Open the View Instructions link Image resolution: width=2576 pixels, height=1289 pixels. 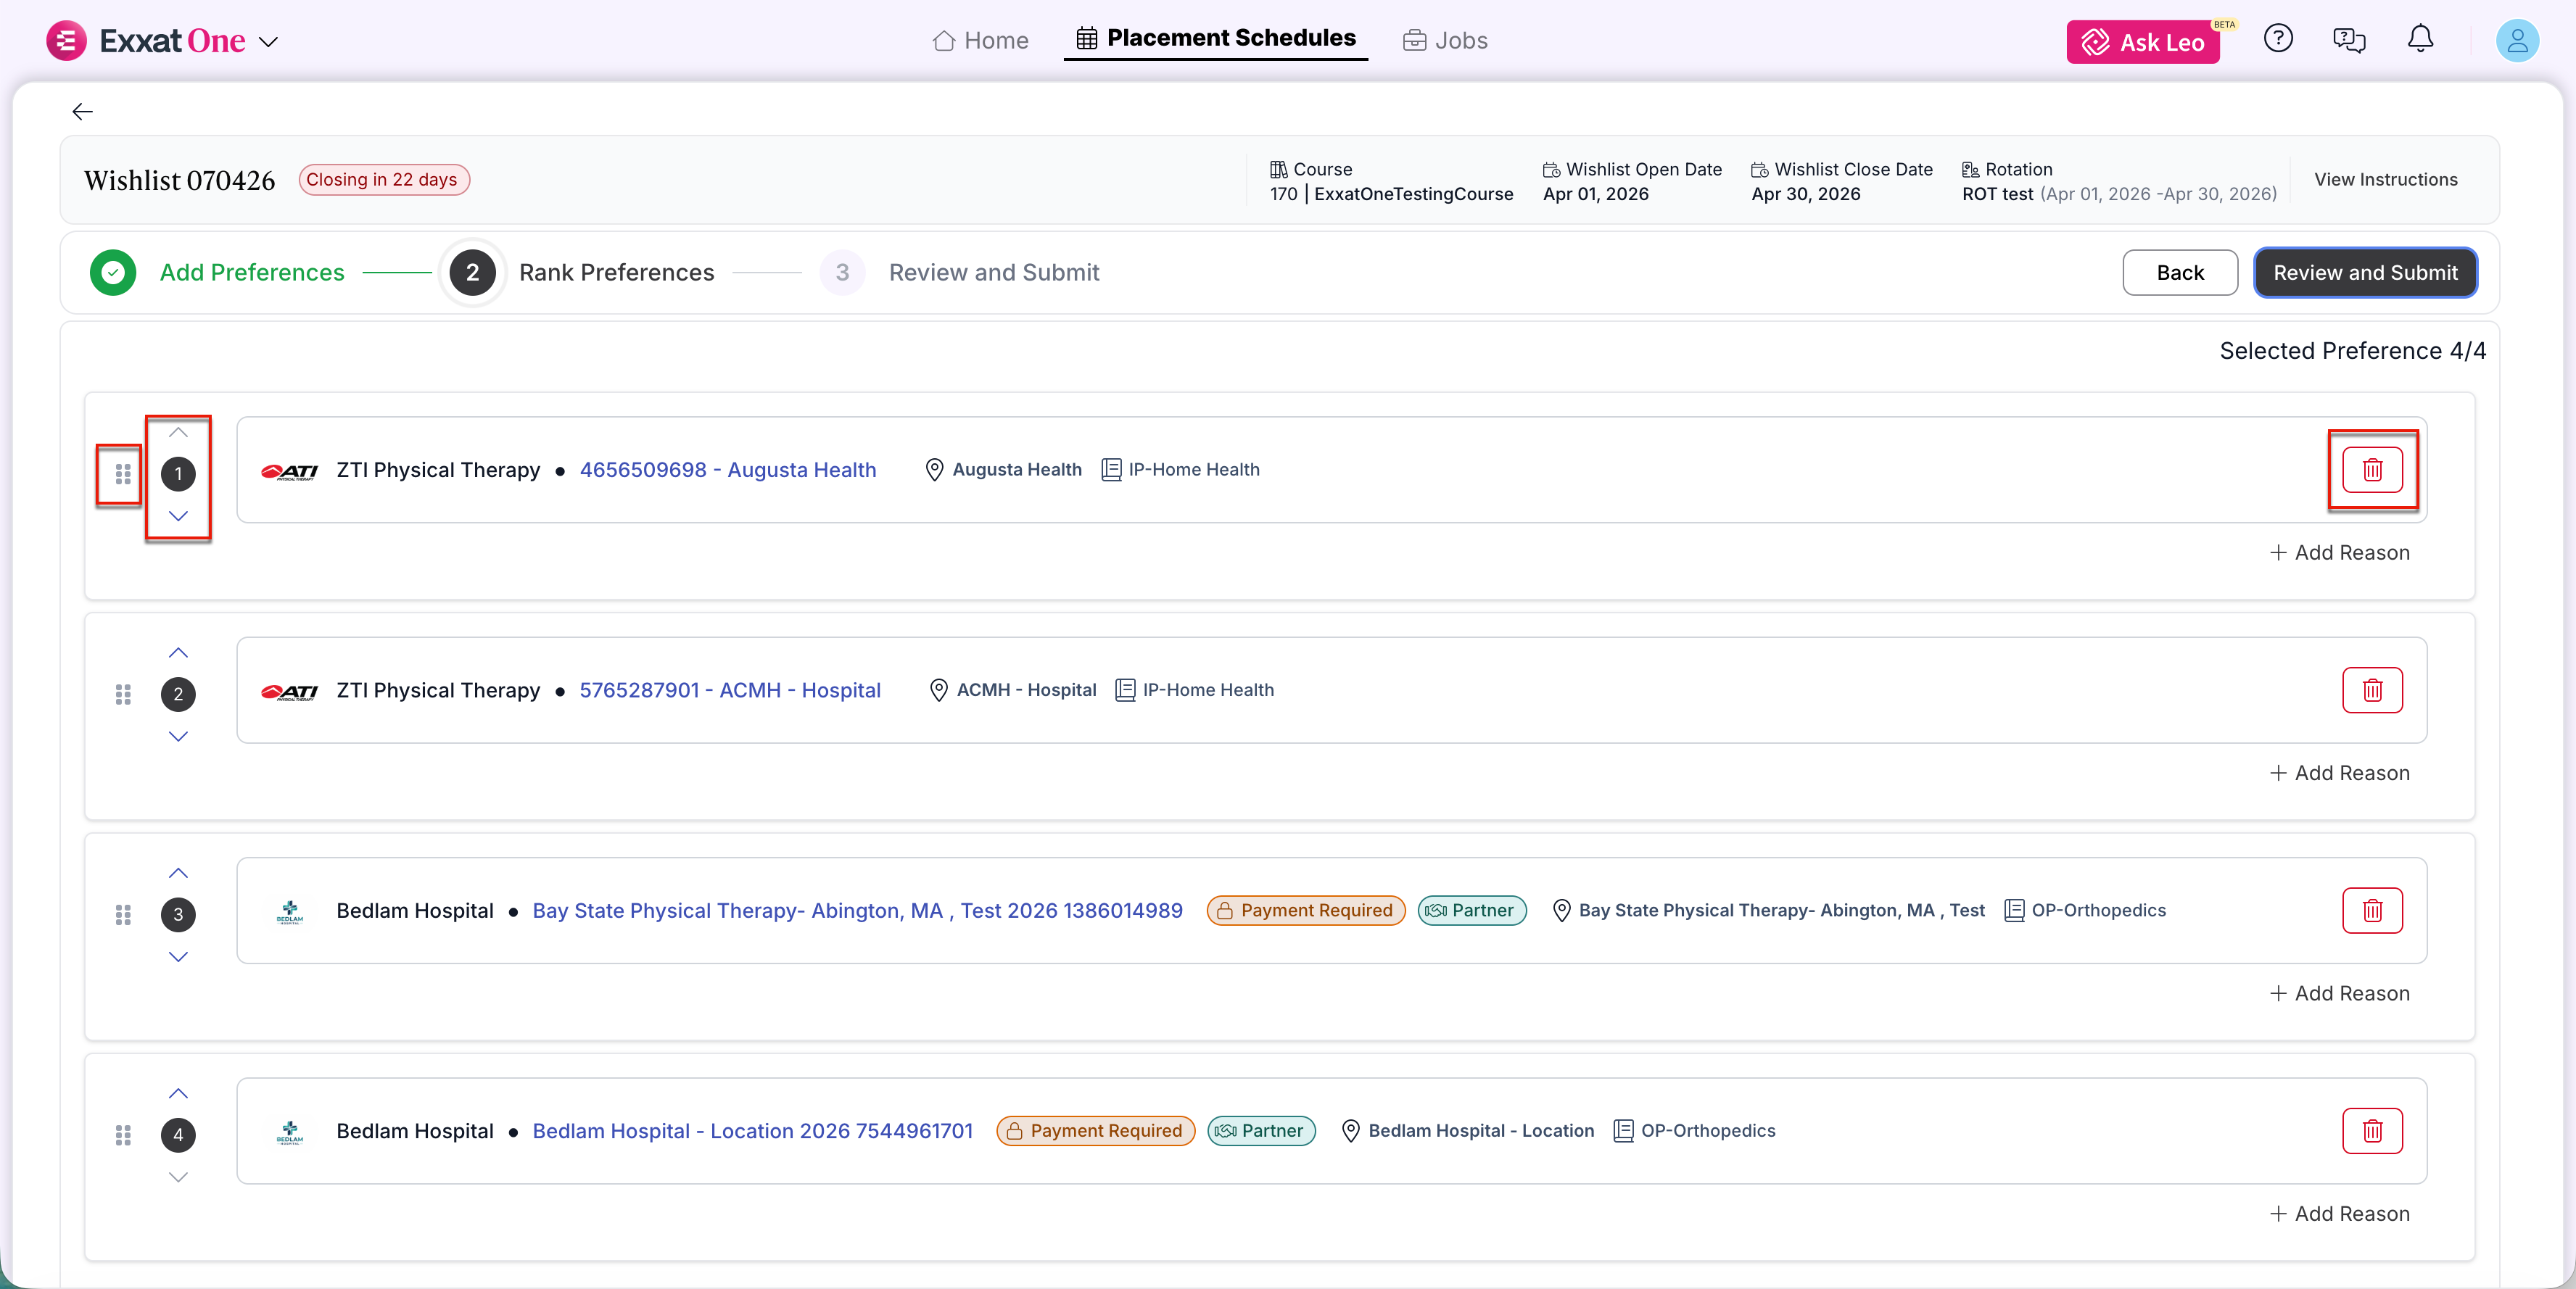2385,180
